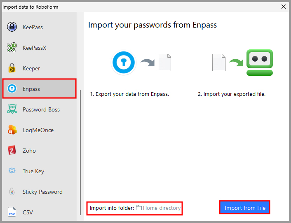
Task: Click the Password Boss owl icon
Action: 12,109
